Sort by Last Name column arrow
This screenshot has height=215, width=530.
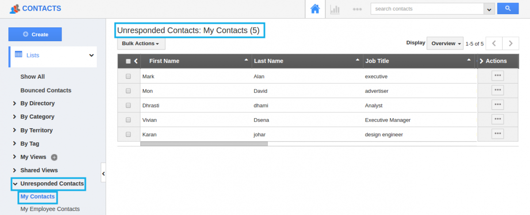coord(358,59)
